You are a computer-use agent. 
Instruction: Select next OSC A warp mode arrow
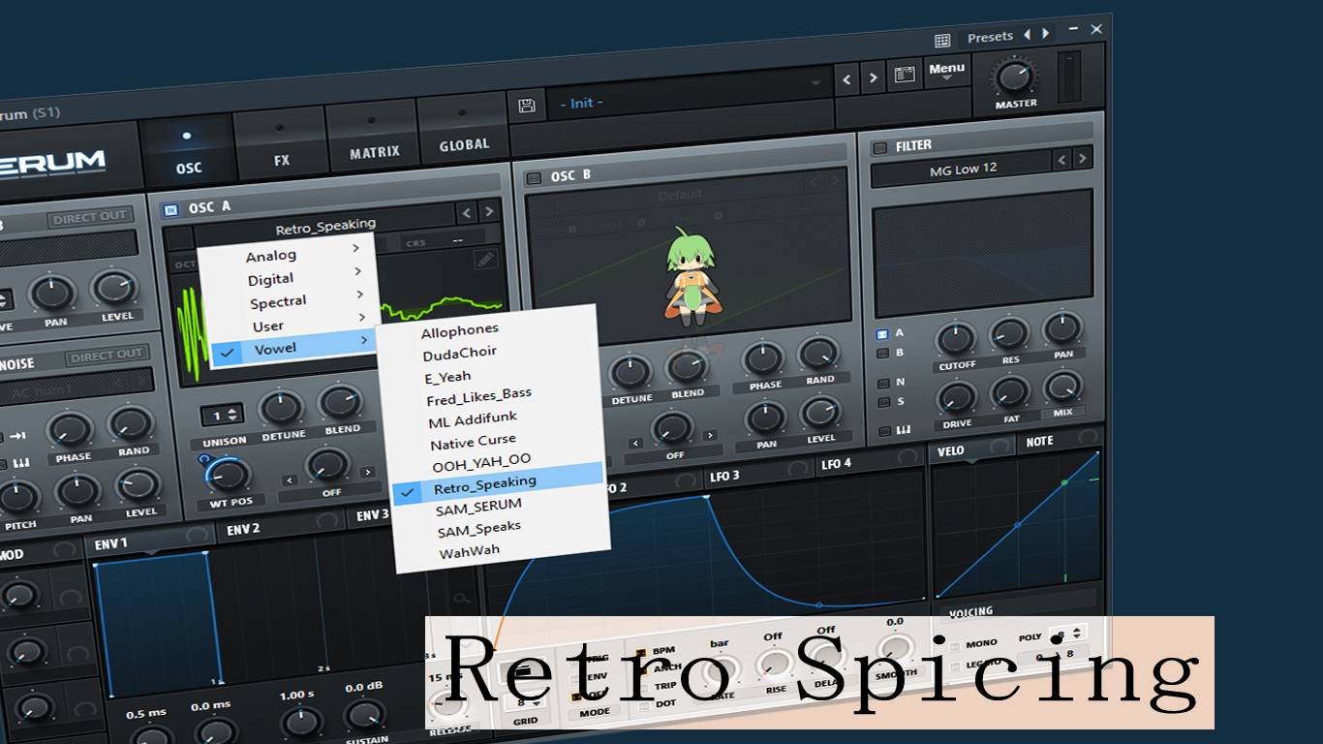[x=367, y=473]
